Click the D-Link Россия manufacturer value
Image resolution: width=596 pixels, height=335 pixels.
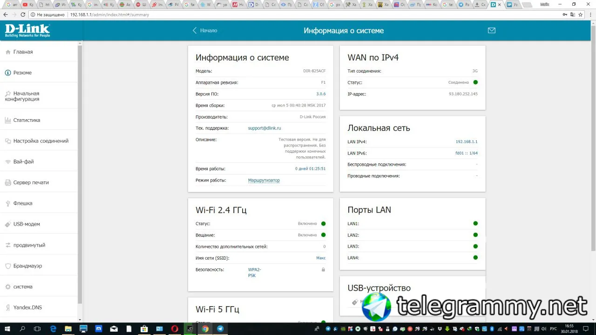(312, 117)
